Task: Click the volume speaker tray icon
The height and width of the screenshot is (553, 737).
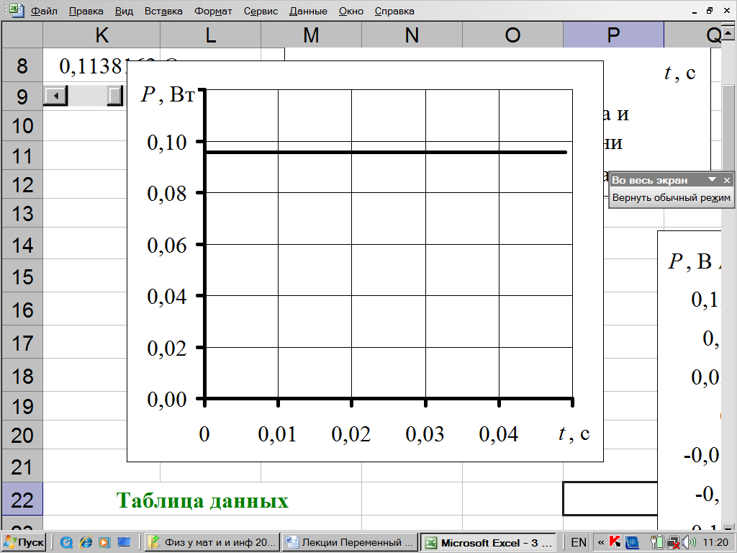Action: pos(689,543)
